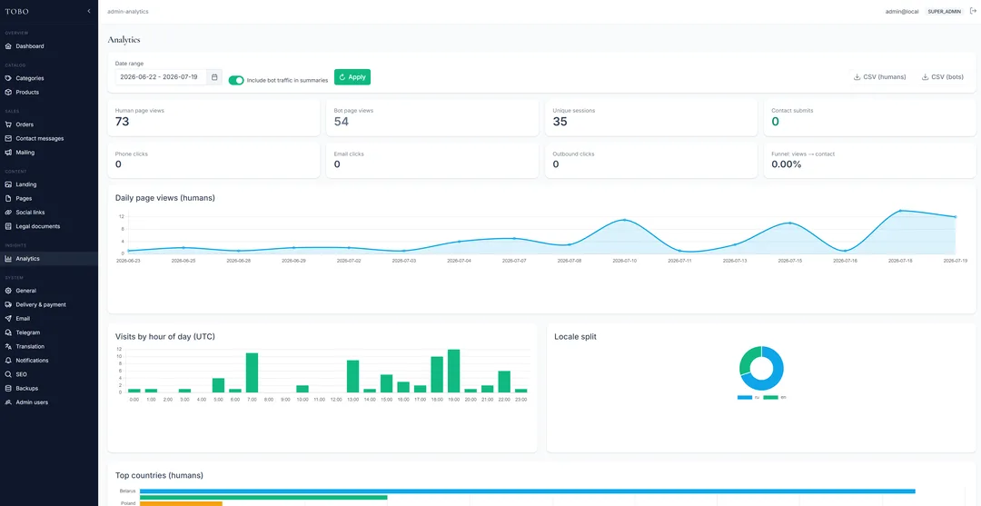Click the date range input field
This screenshot has width=981, height=506.
click(162, 77)
